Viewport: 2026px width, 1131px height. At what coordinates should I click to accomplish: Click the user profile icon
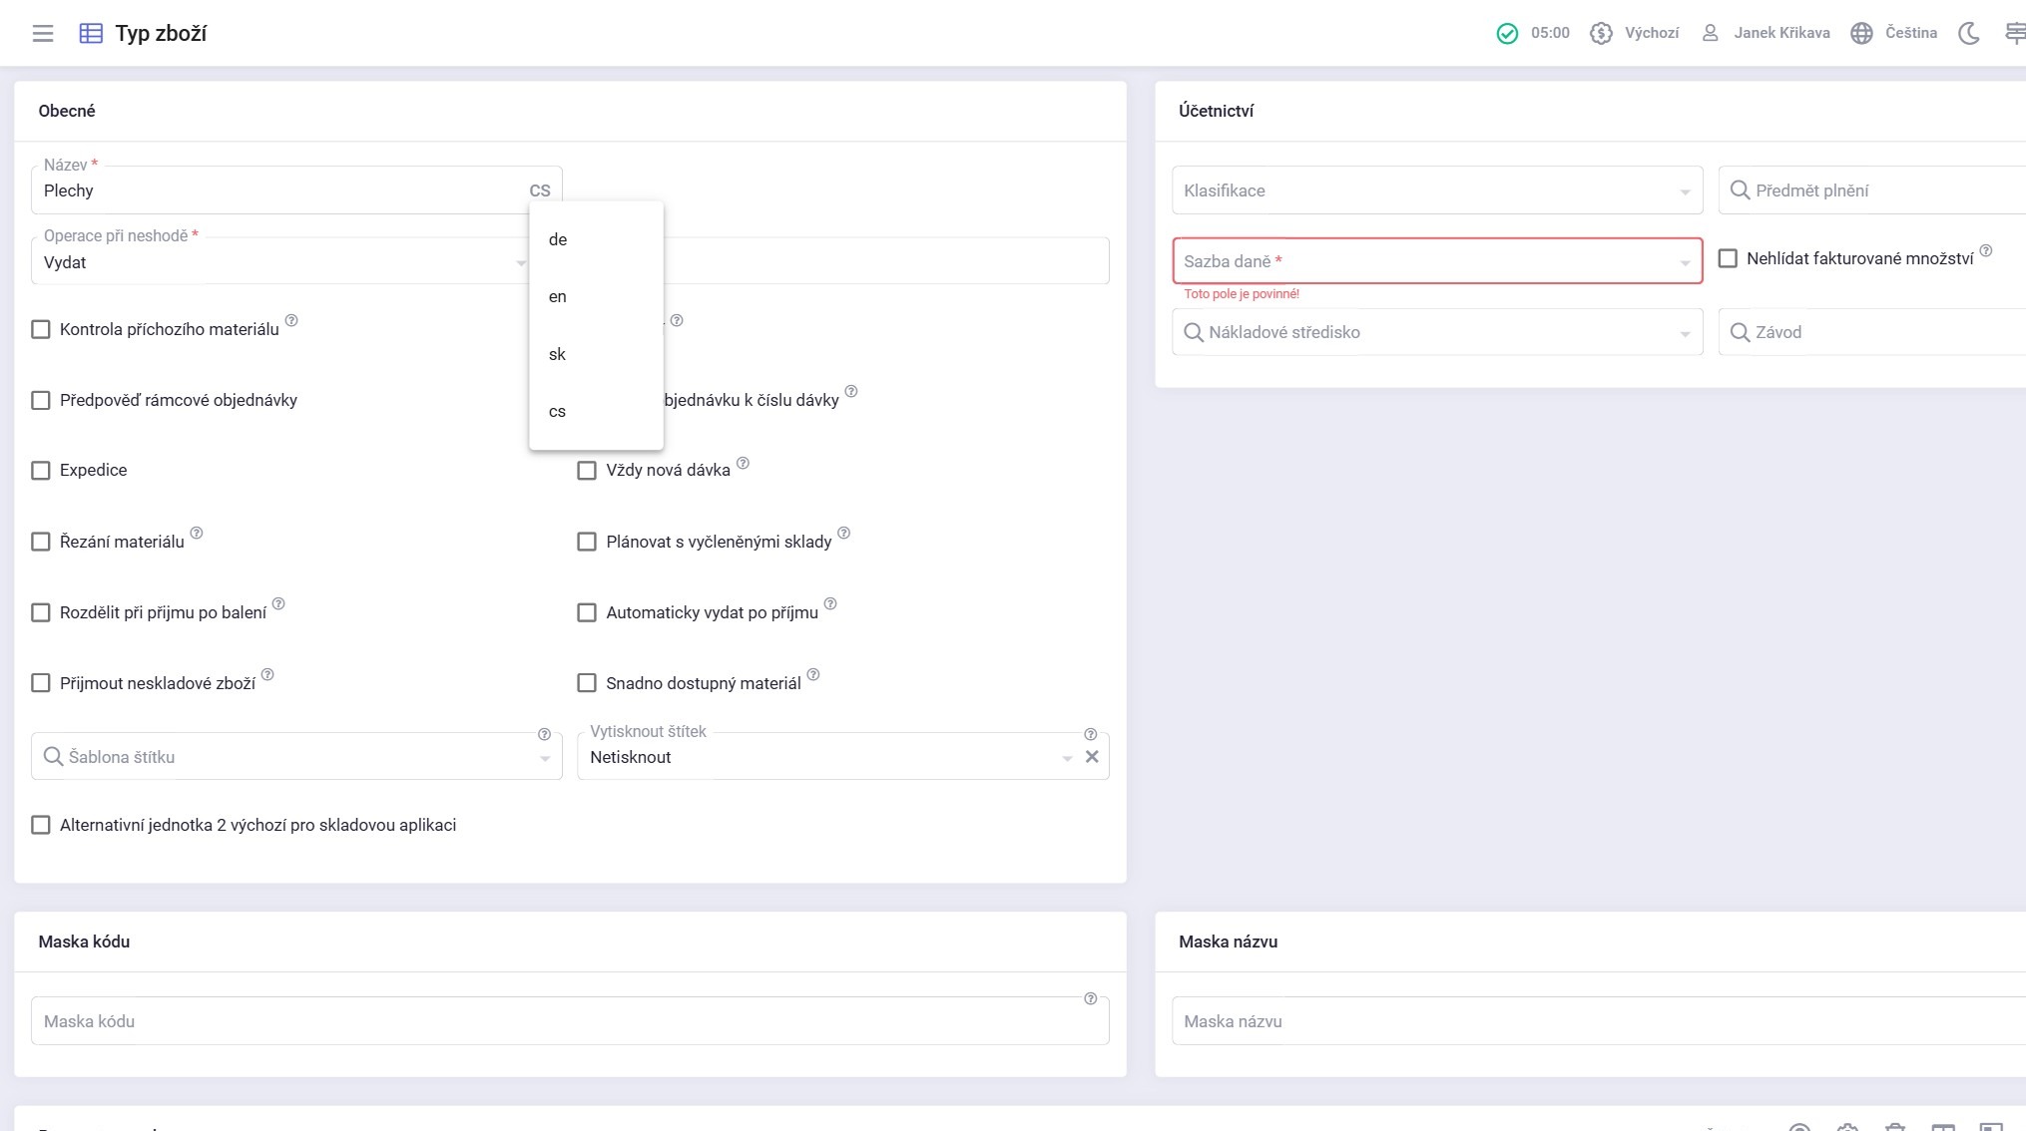pyautogui.click(x=1710, y=33)
